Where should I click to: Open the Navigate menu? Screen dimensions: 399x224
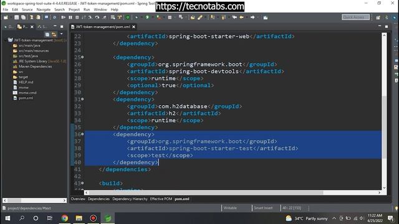point(44,9)
